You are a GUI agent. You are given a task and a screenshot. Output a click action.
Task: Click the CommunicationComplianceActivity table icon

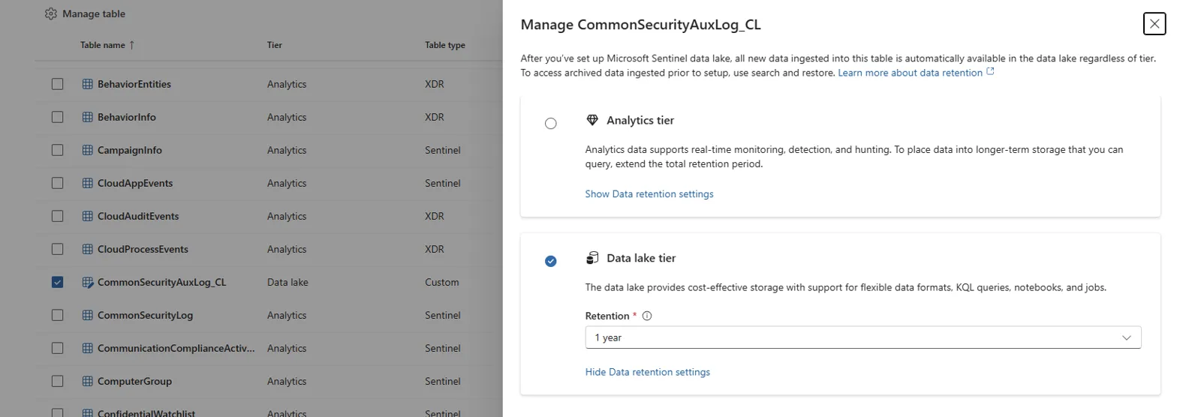tap(88, 348)
